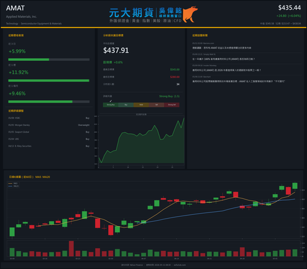Viewport: 307px width, 269px height.
Task: Click the Applied Materials, Inc. company name
Action: click(21, 17)
